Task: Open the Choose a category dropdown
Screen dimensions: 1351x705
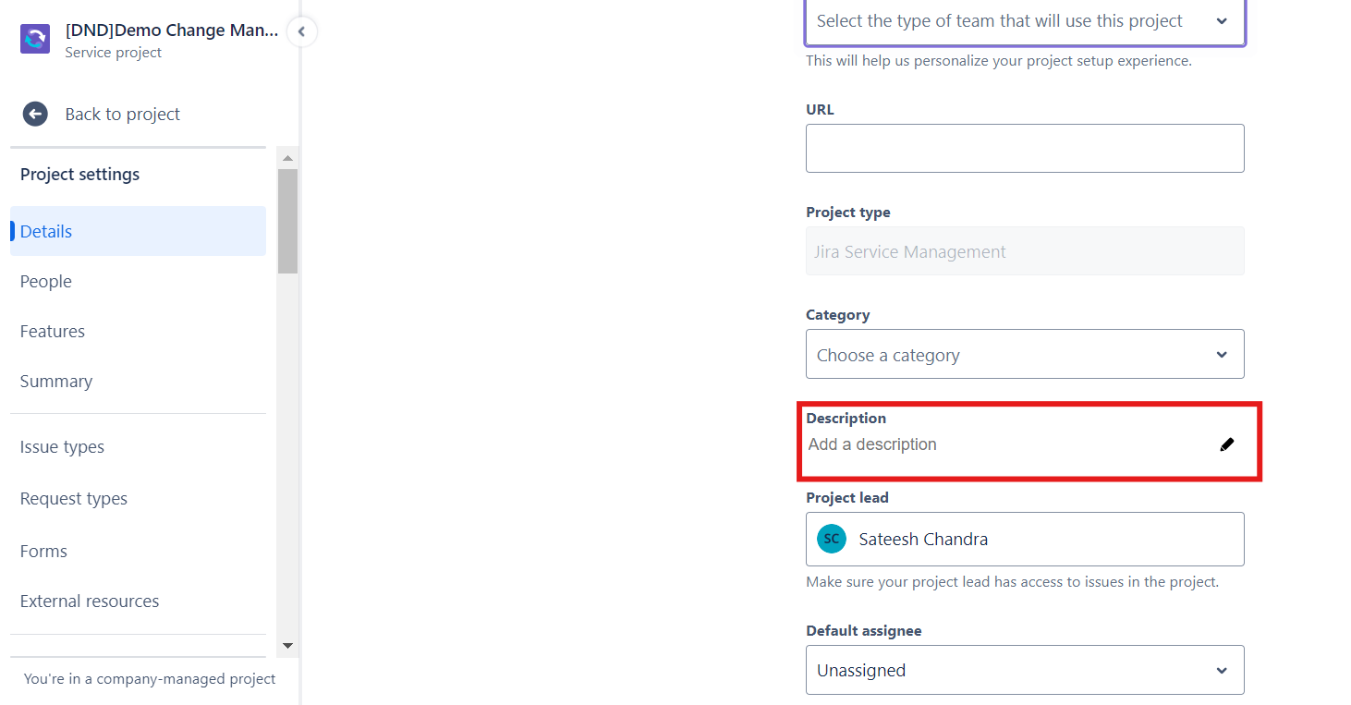Action: pyautogui.click(x=1024, y=354)
